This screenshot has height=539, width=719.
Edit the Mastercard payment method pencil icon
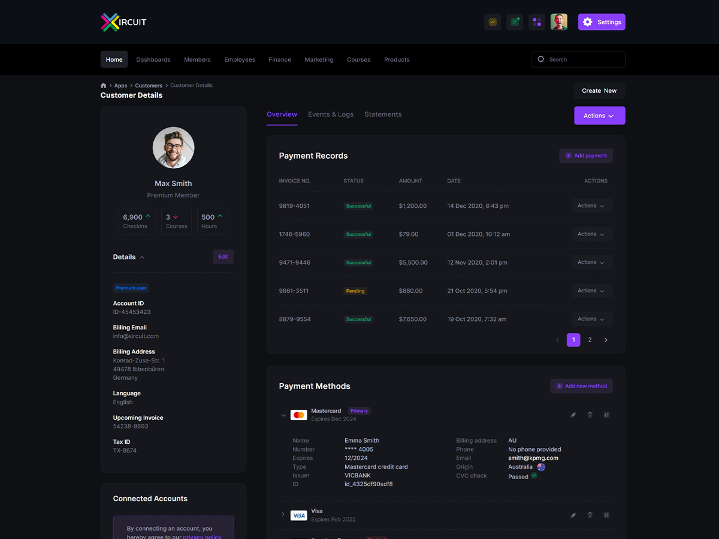coord(573,415)
